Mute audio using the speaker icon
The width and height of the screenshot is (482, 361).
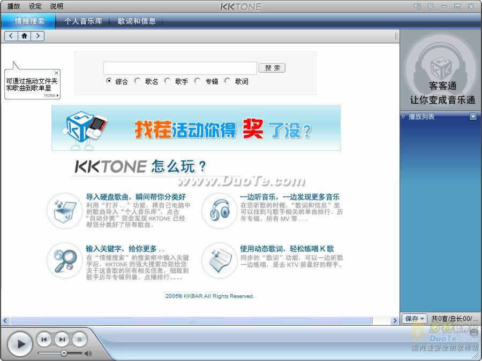(88, 354)
